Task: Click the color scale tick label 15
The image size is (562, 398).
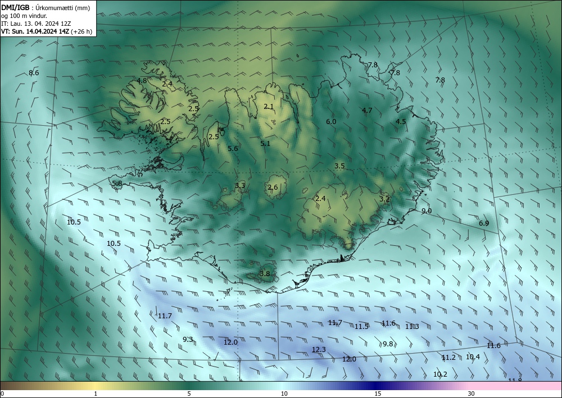Action: (x=378, y=394)
